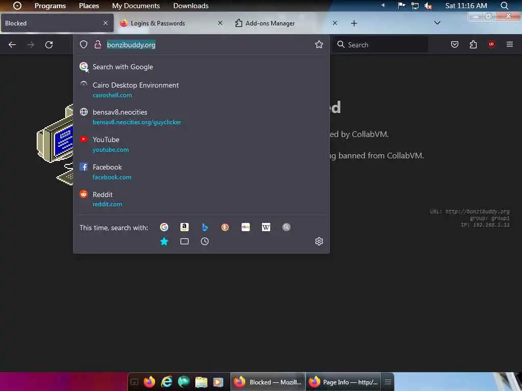The image size is (522, 391).
Task: Open the network tray icon
Action: tap(415, 6)
